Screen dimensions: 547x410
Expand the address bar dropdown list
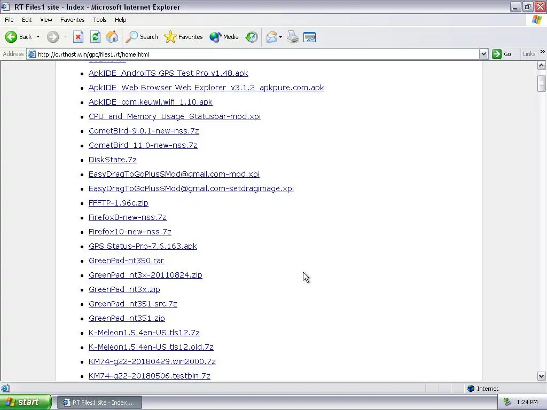pos(483,54)
